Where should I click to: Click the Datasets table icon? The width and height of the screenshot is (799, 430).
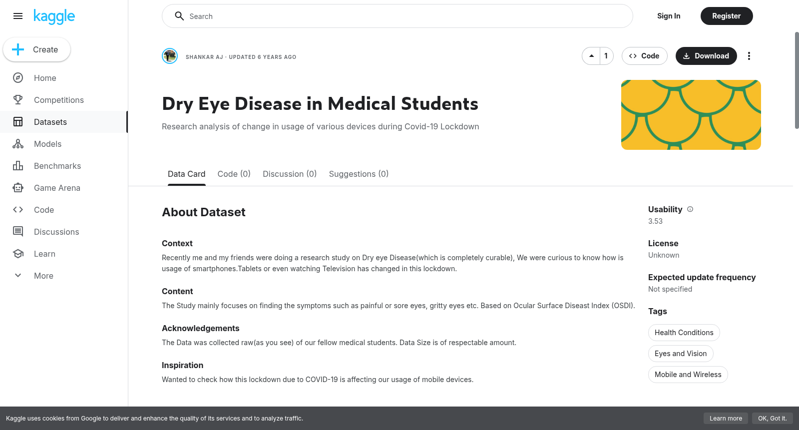coord(18,122)
